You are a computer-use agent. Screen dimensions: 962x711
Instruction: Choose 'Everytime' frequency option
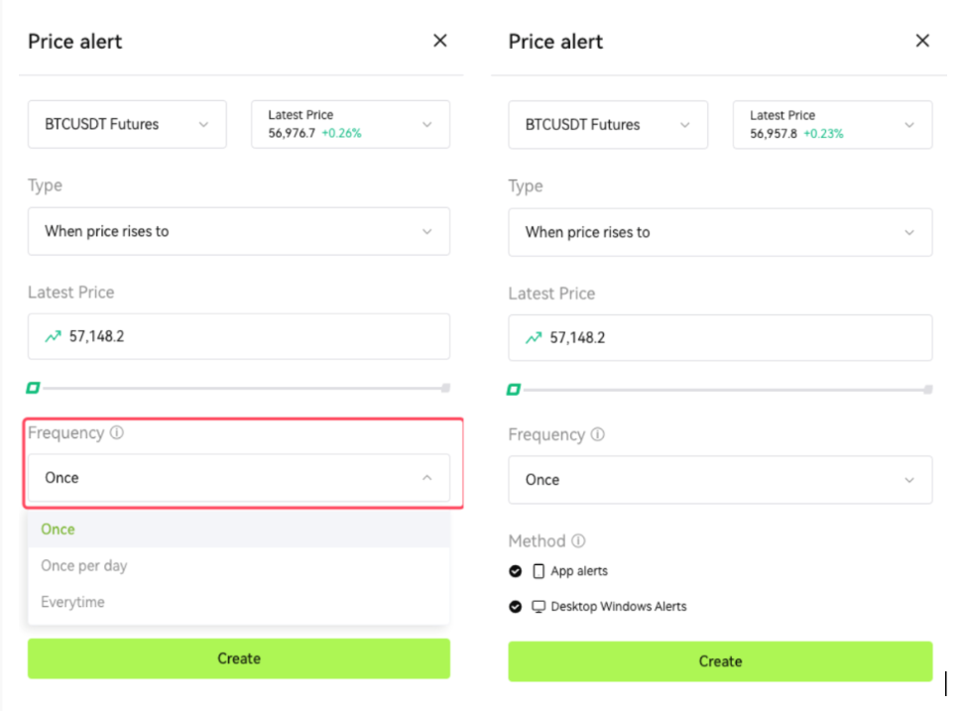[72, 602]
